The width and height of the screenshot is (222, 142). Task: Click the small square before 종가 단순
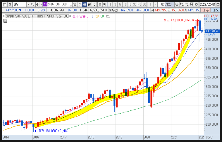coord(70,16)
